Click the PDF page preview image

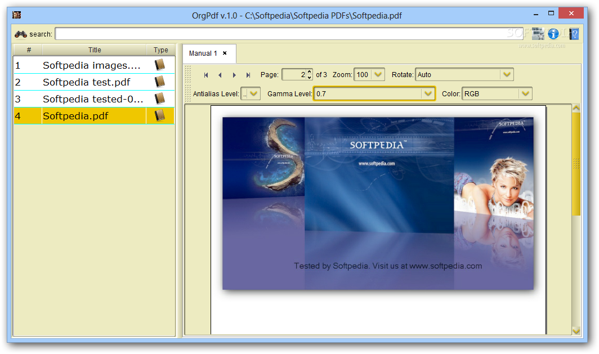(378, 203)
